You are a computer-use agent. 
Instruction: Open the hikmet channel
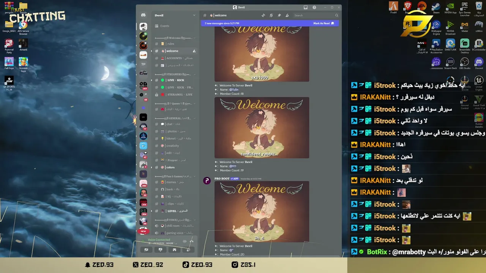[175, 138]
